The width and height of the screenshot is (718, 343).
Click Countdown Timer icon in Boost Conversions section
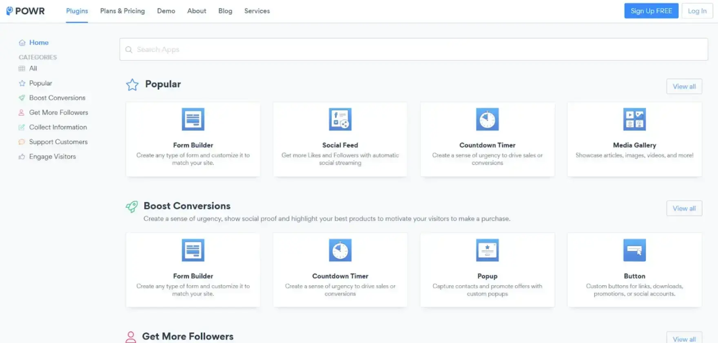coord(340,250)
